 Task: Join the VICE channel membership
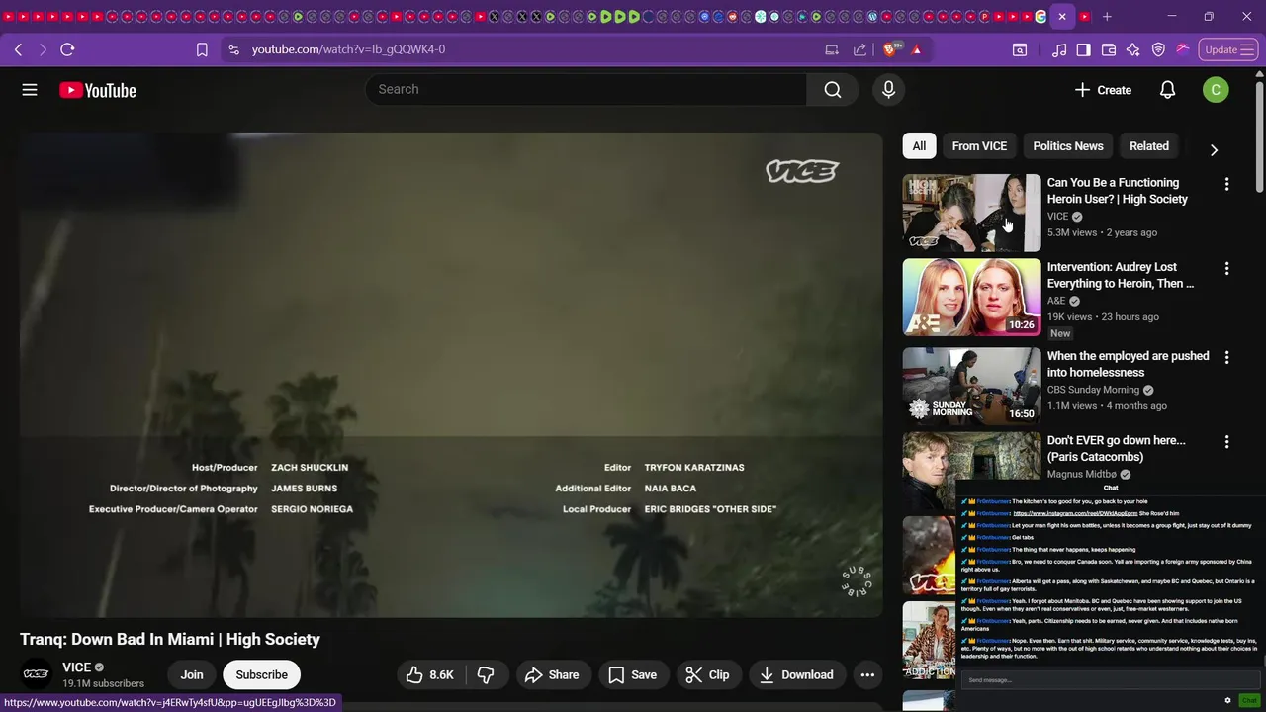pyautogui.click(x=192, y=674)
